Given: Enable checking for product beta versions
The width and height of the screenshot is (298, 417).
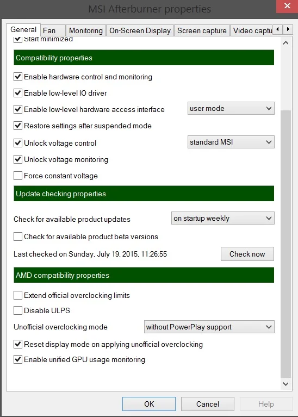Looking at the screenshot, I should 18,236.
